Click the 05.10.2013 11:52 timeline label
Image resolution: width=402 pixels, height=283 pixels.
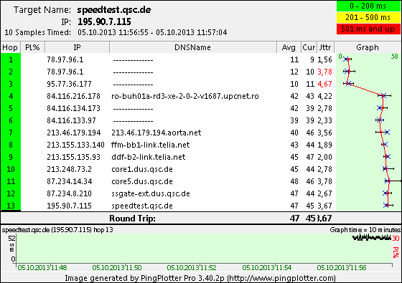(x=192, y=268)
